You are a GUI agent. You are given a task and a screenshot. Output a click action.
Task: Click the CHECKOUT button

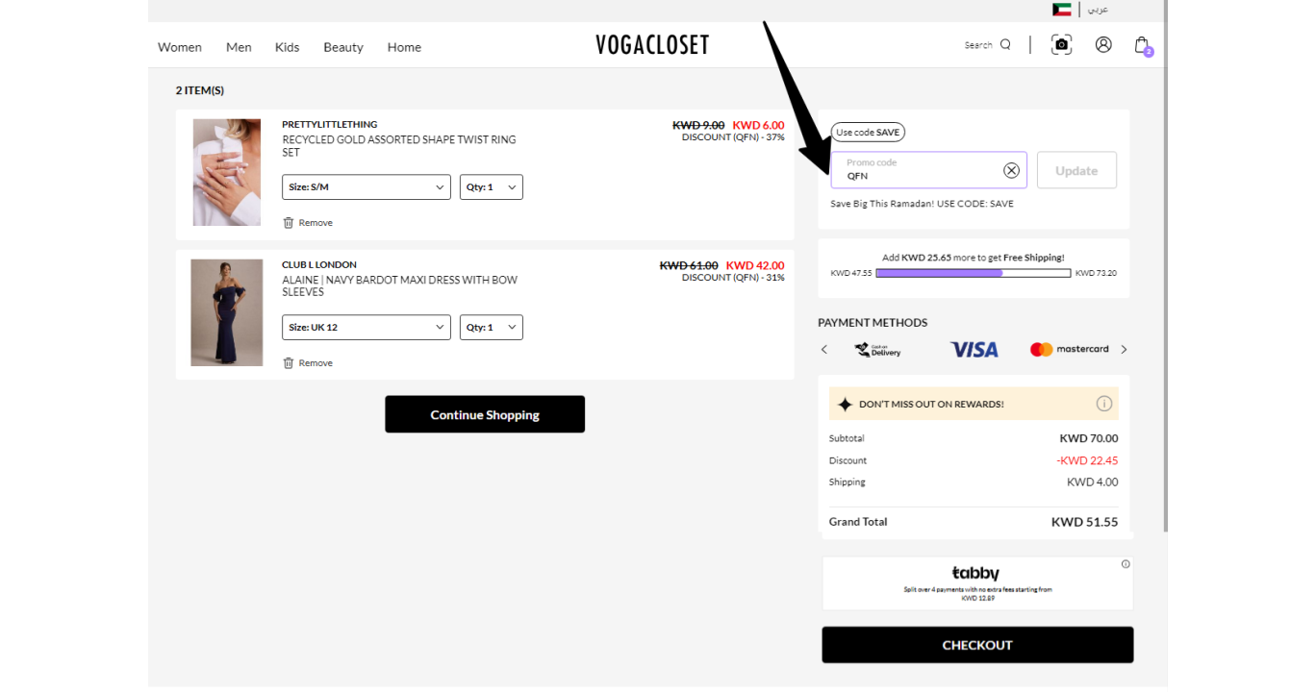click(x=977, y=645)
